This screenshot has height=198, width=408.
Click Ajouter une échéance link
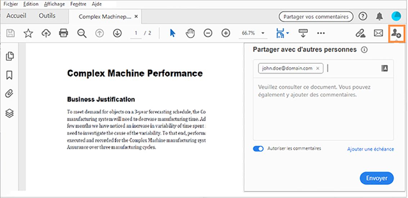tap(370, 149)
